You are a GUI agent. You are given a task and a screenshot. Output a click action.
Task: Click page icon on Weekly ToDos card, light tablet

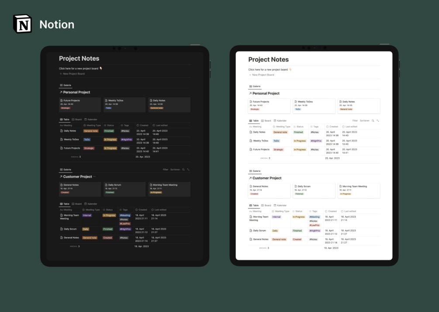point(296,102)
